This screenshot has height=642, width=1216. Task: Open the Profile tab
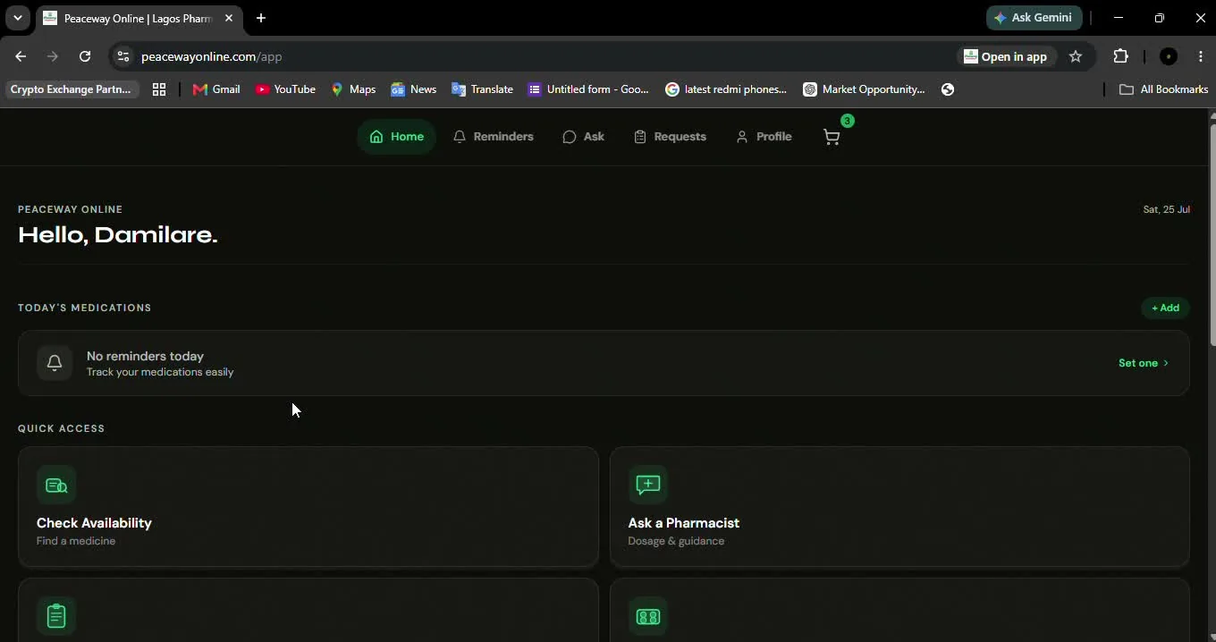[764, 137]
